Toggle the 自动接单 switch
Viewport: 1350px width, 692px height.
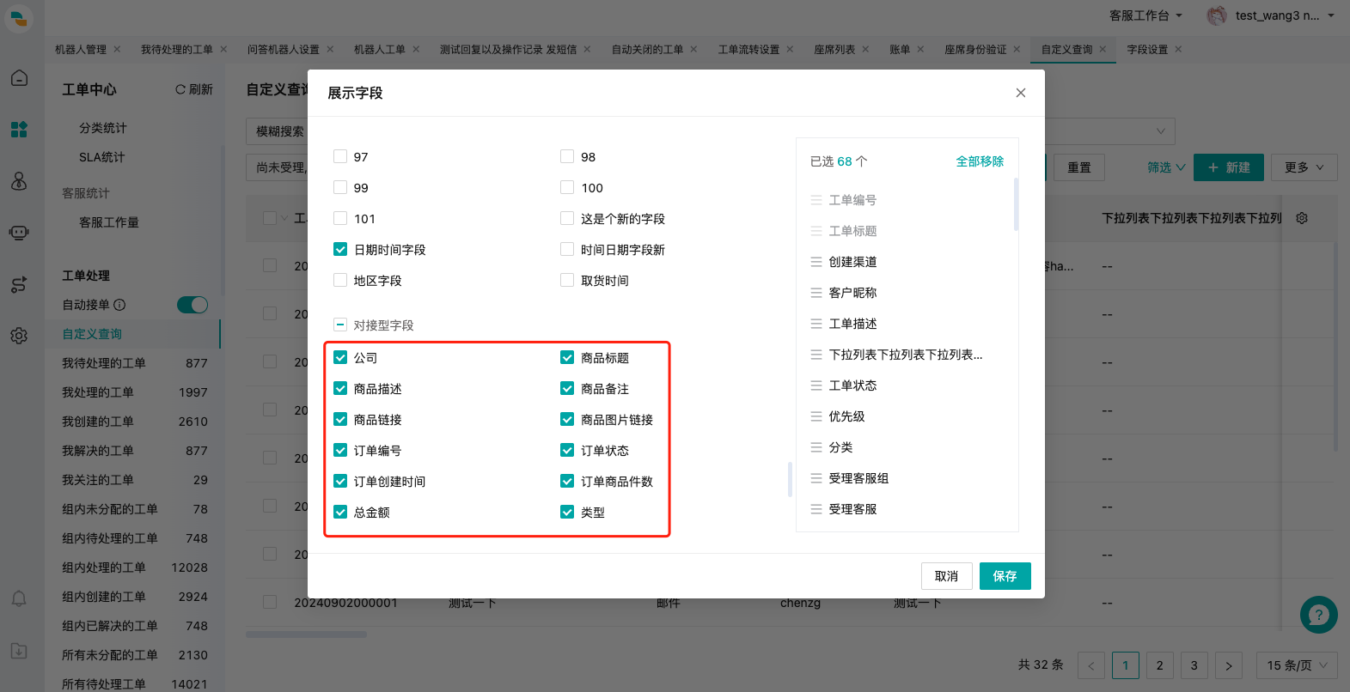(x=192, y=305)
